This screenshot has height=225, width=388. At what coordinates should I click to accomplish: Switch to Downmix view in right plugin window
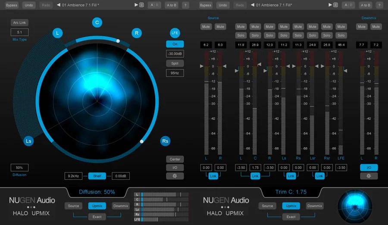point(315,206)
